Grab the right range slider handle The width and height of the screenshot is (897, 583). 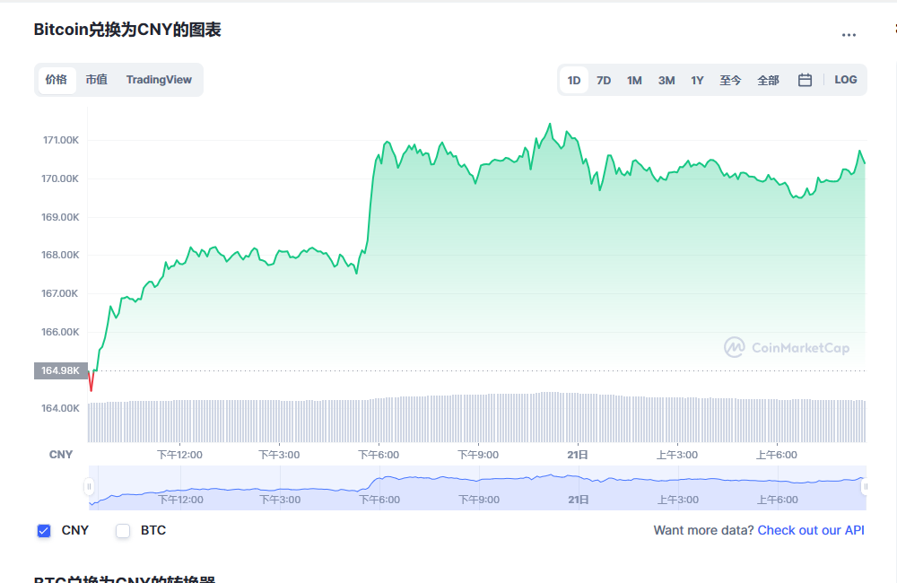(865, 487)
